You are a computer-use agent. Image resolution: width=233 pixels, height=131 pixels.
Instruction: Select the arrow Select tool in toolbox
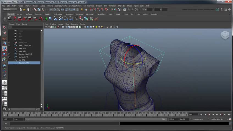click(4, 27)
